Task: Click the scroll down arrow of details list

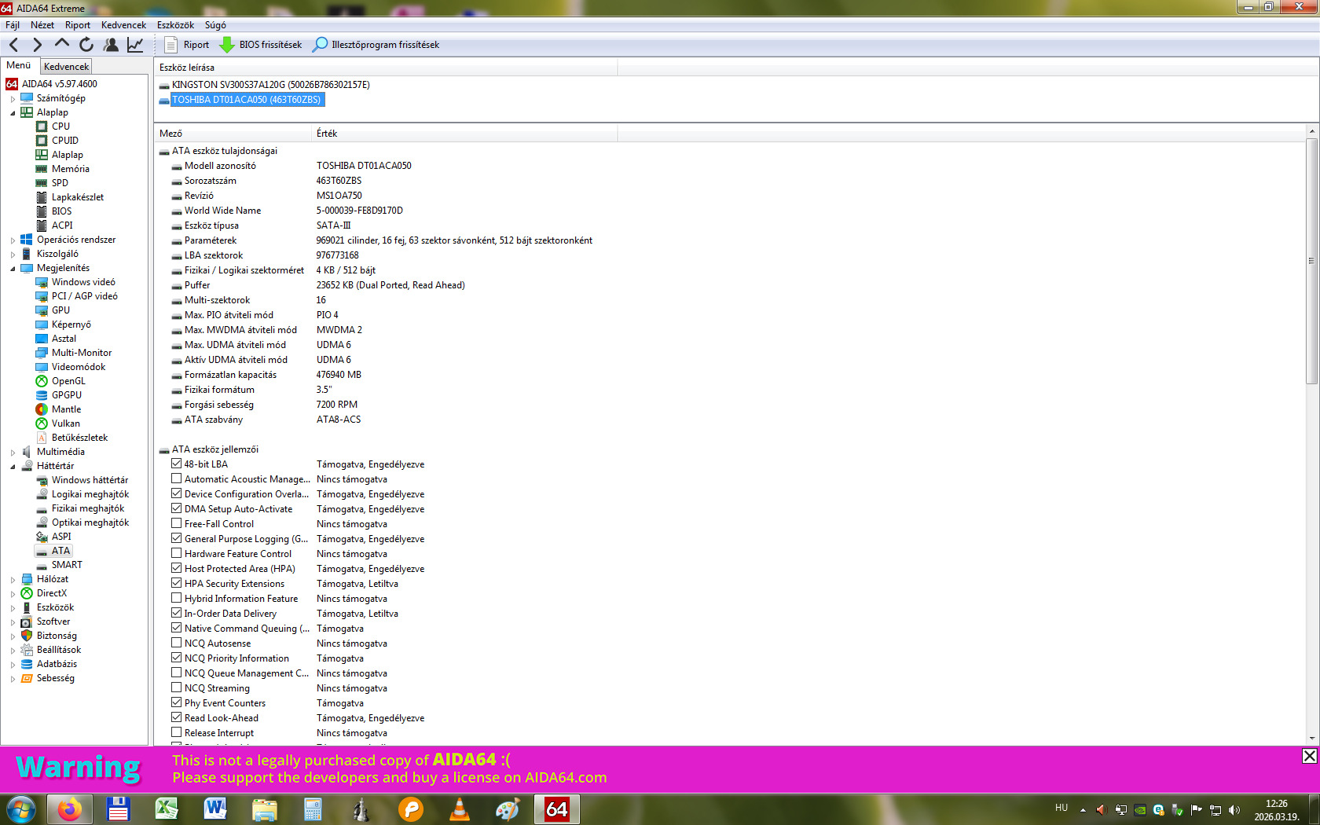Action: point(1311,739)
